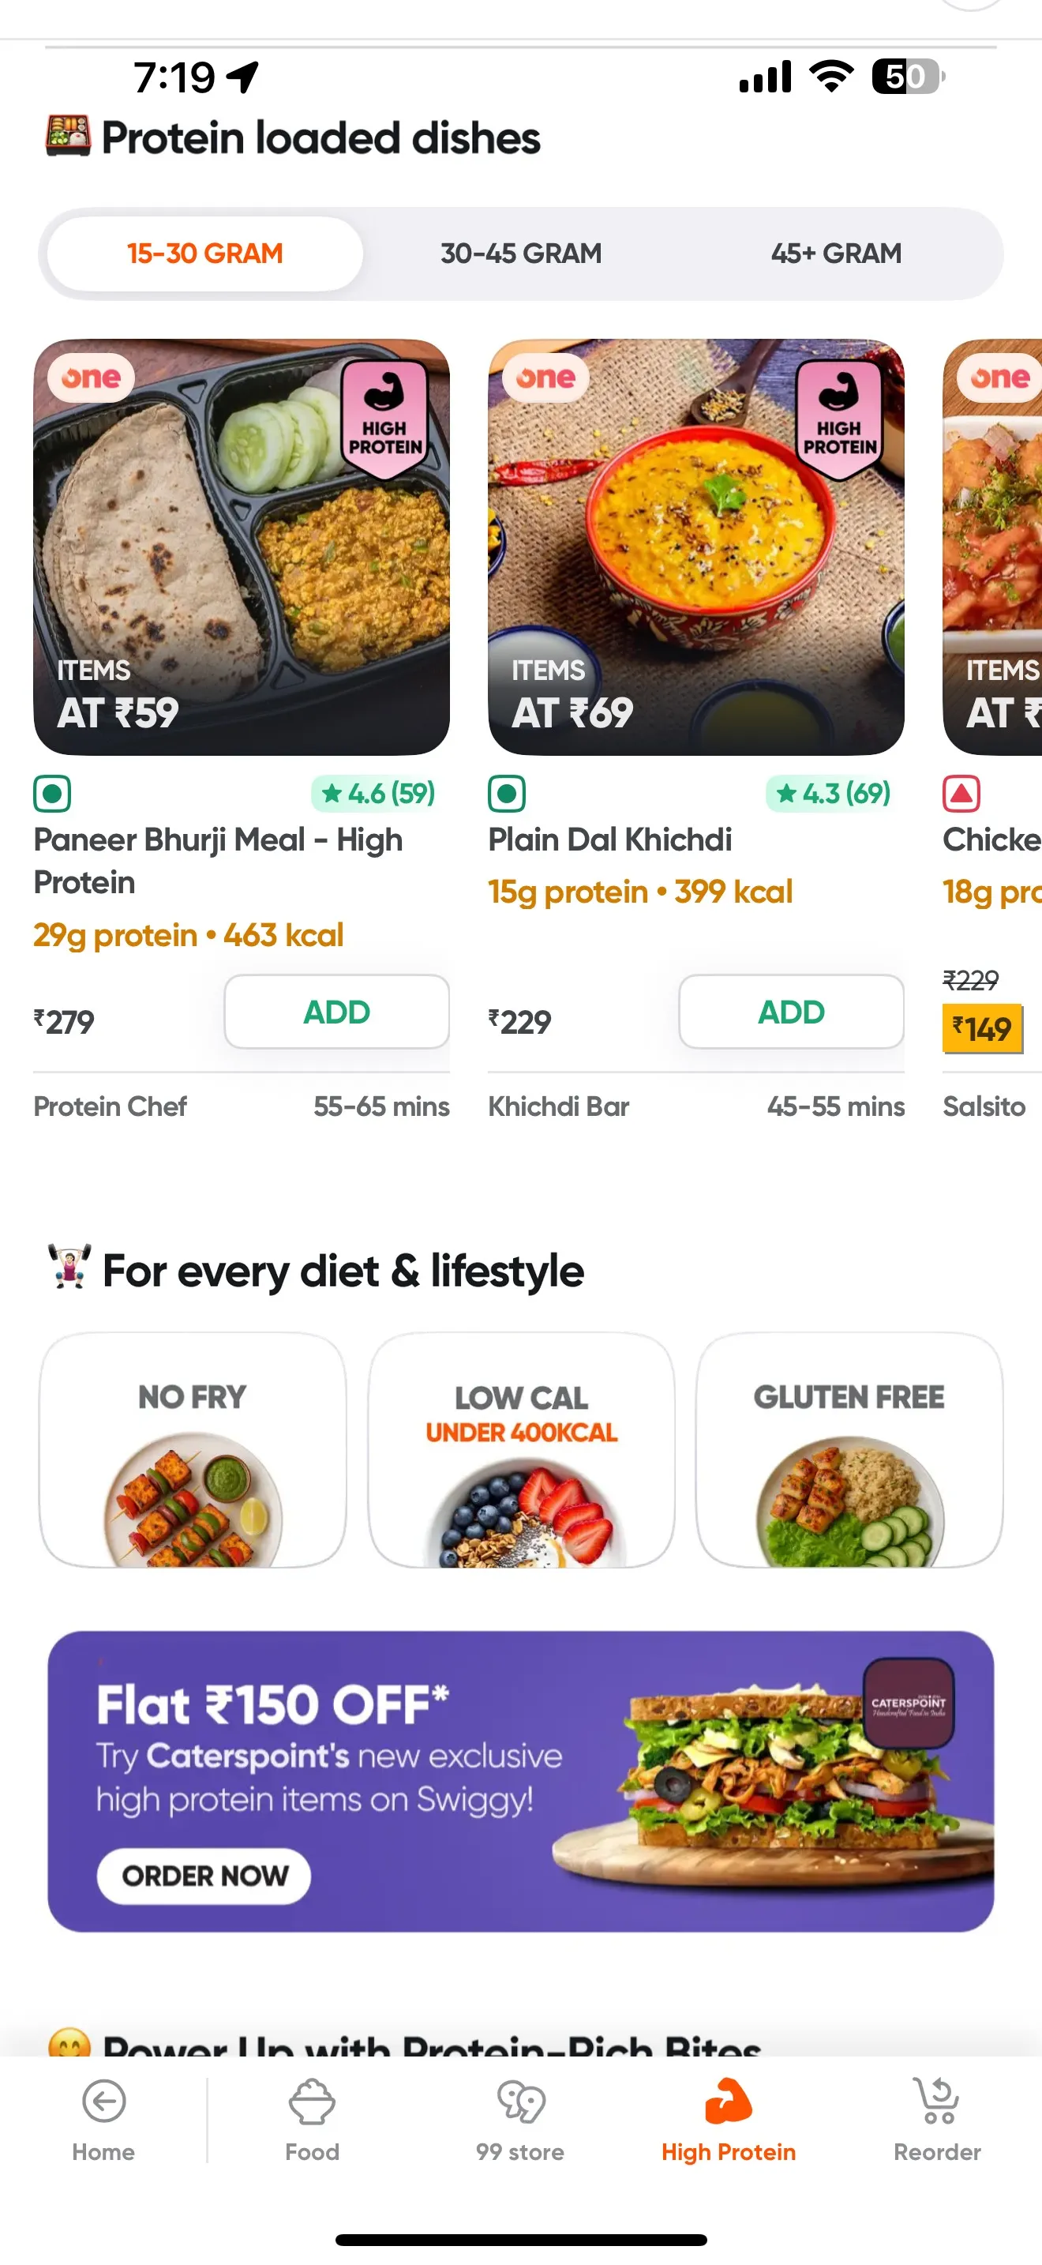Switch to the 30-45 GRAM protein filter

click(x=521, y=254)
